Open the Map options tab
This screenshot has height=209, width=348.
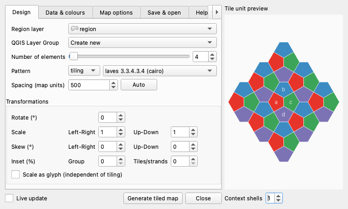click(116, 13)
